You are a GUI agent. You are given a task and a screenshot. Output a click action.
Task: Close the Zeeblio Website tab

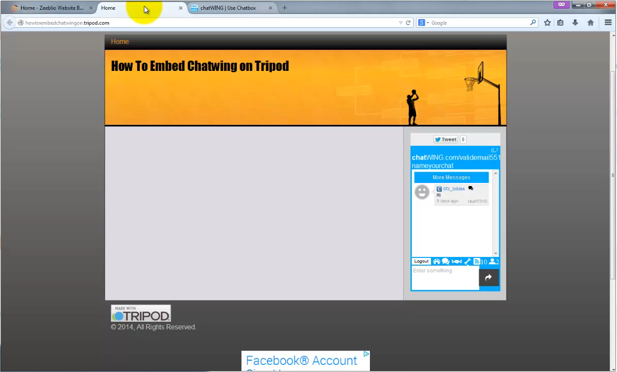pos(91,8)
